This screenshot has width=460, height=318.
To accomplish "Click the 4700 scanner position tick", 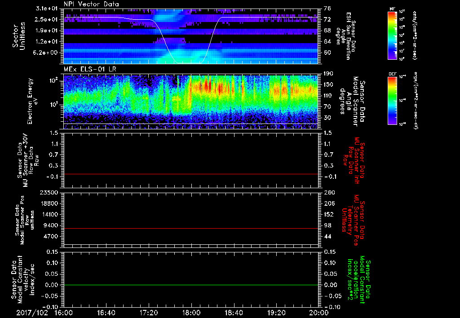I will 50,236.
